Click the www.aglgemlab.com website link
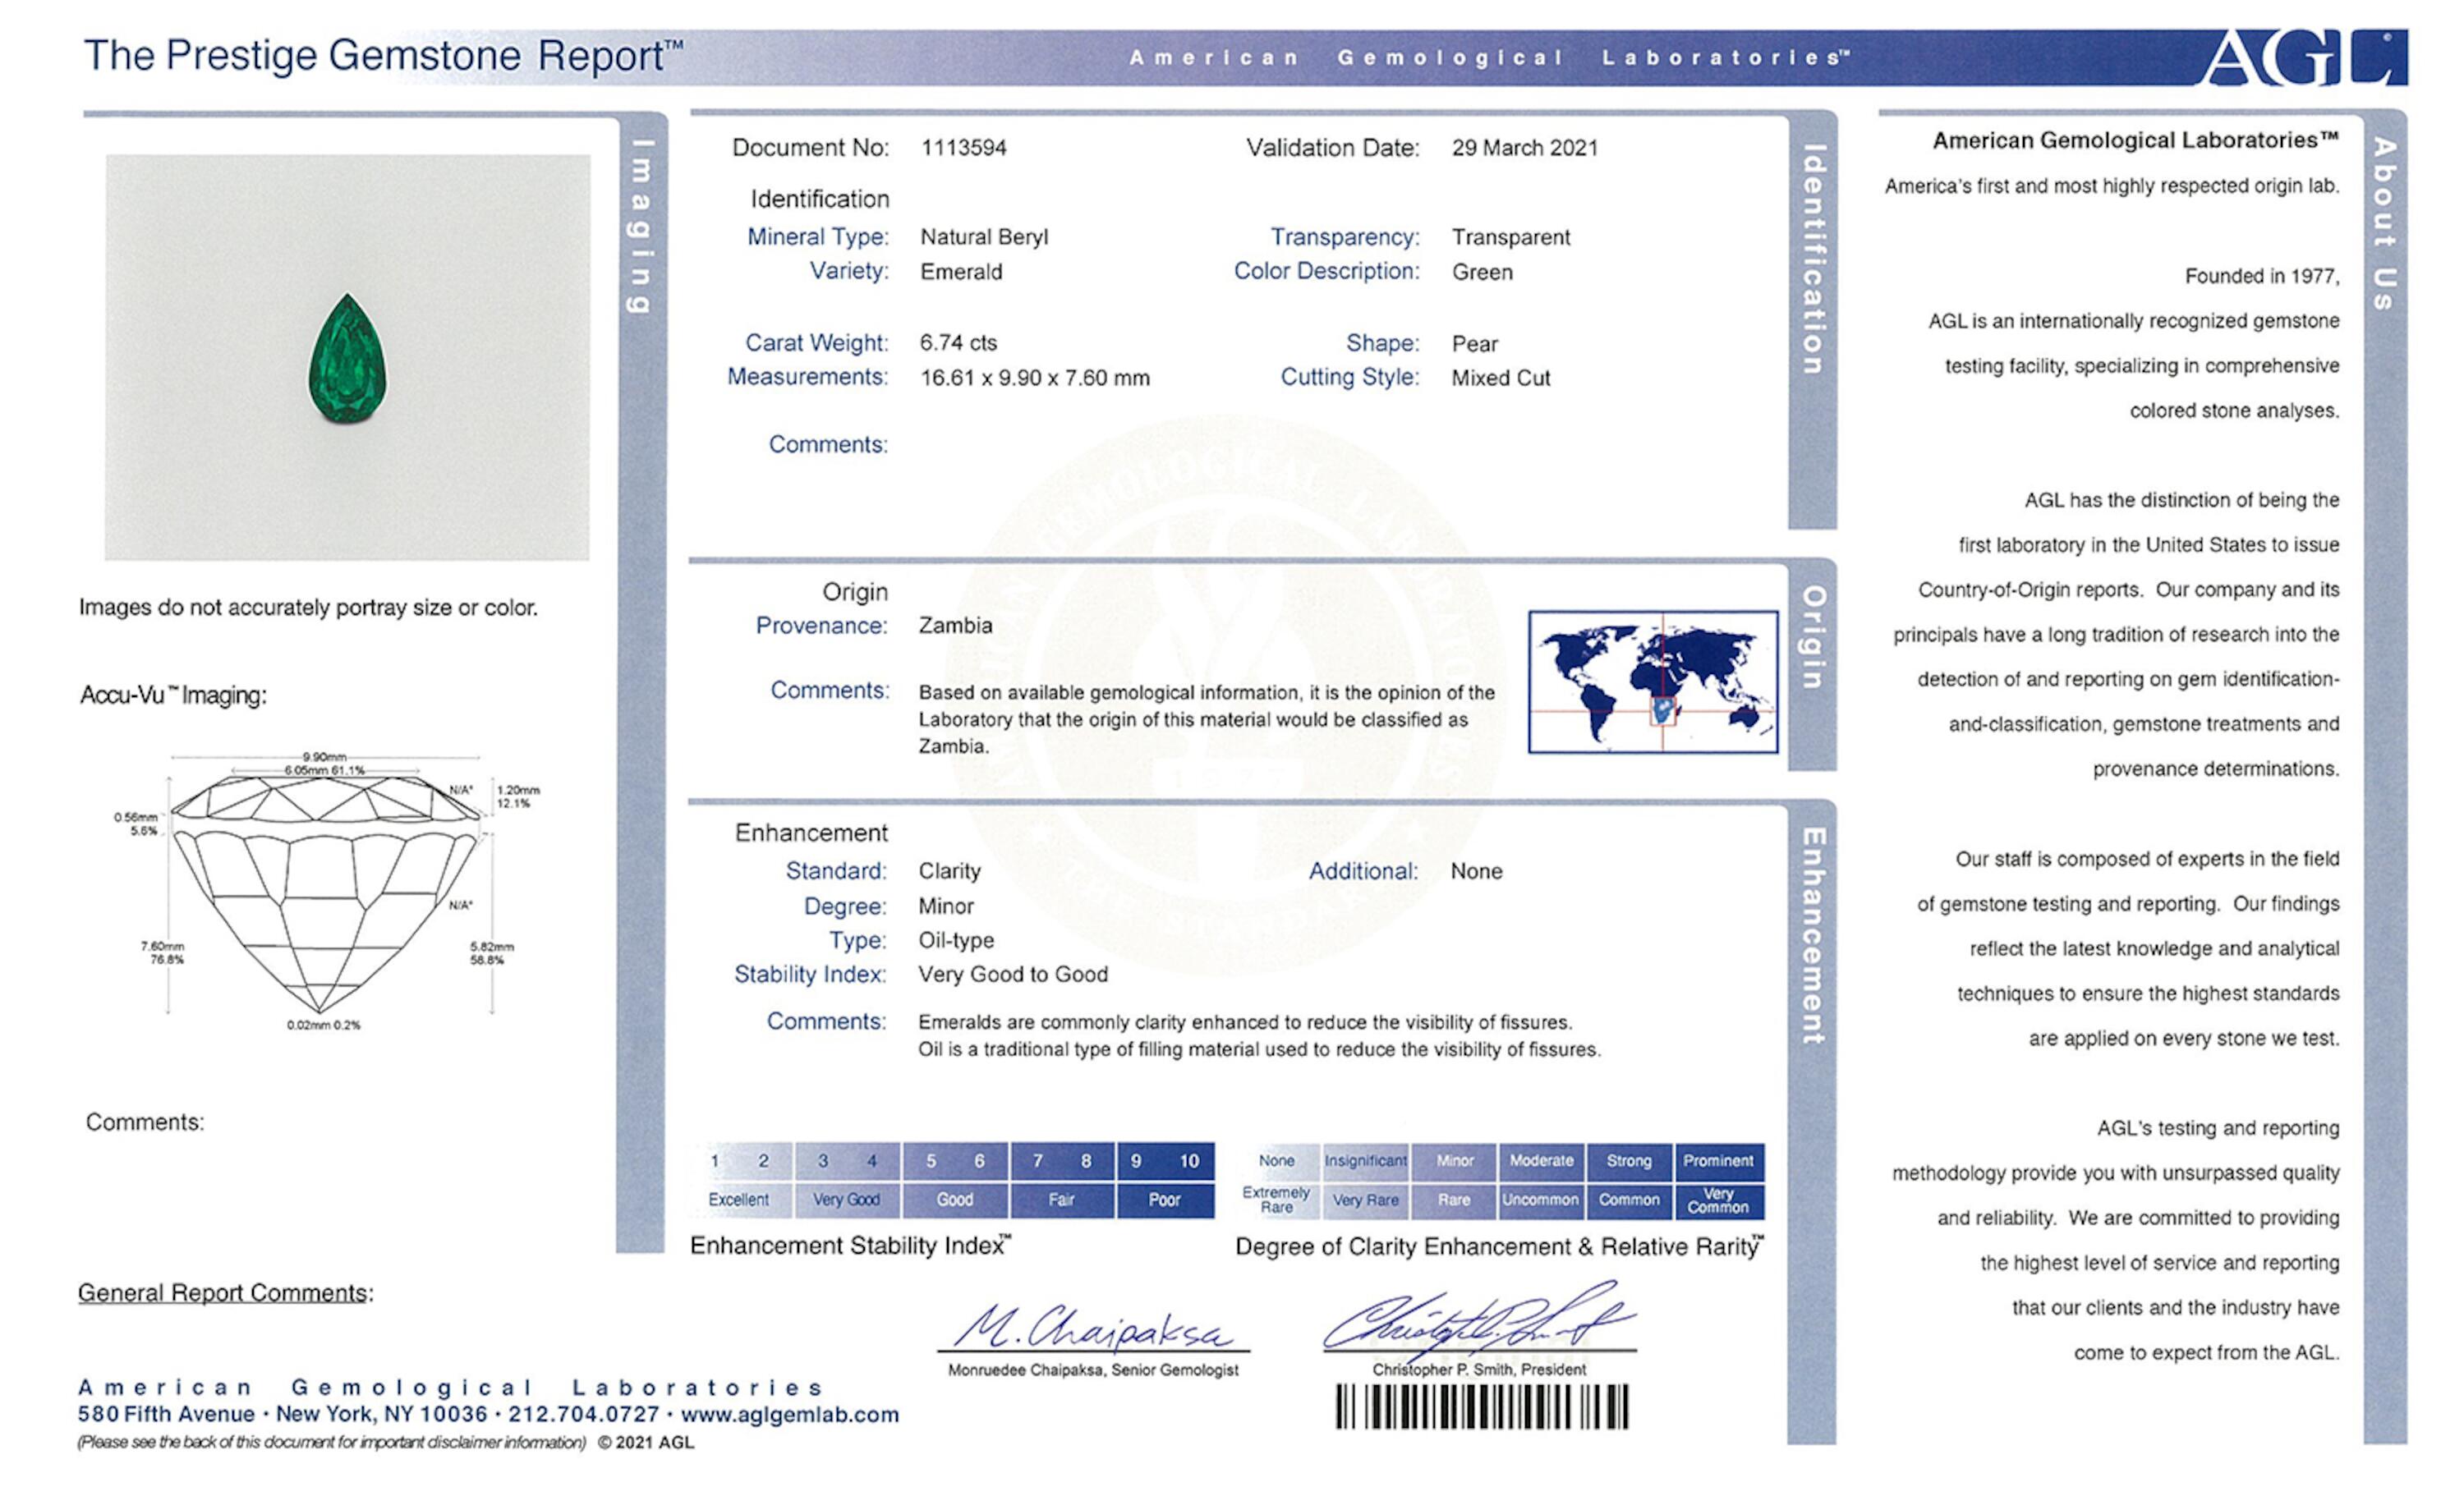The width and height of the screenshot is (2464, 1496). click(x=789, y=1414)
